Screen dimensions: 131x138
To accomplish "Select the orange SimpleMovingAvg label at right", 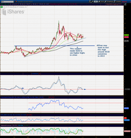I will tap(114, 4).
